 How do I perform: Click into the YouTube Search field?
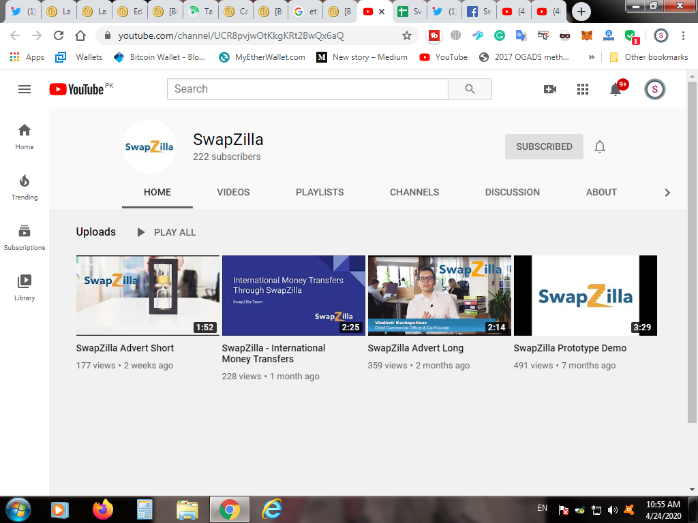307,89
